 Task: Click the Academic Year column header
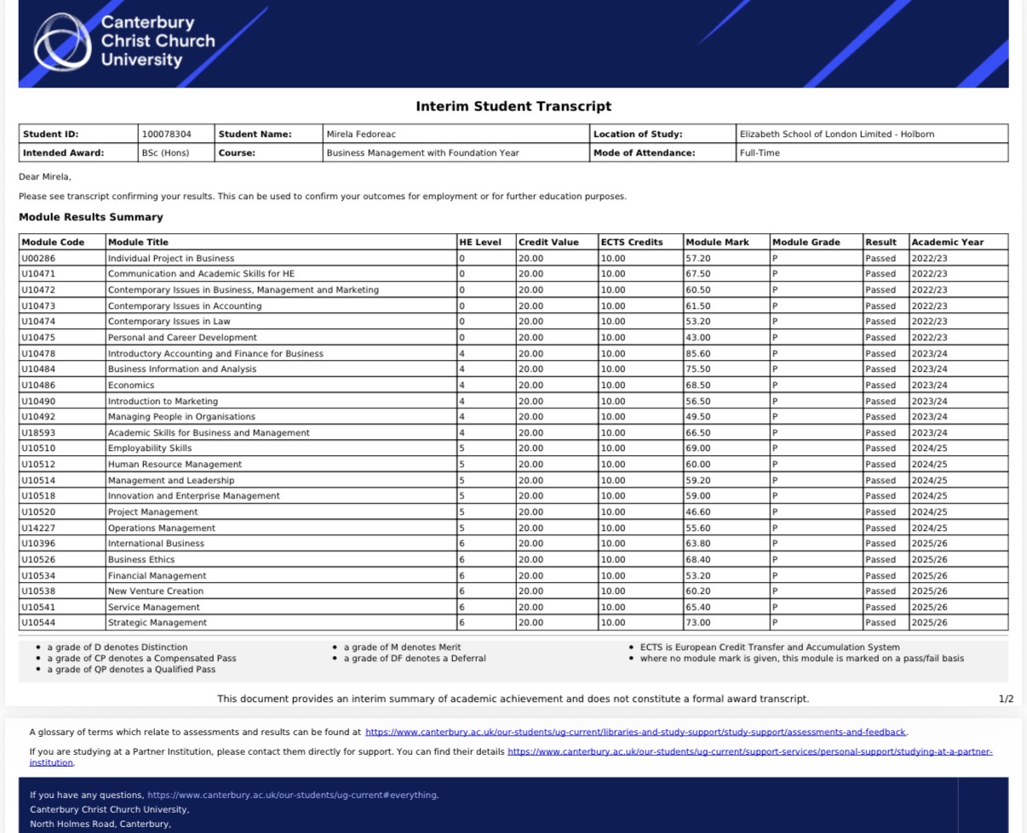pos(958,242)
